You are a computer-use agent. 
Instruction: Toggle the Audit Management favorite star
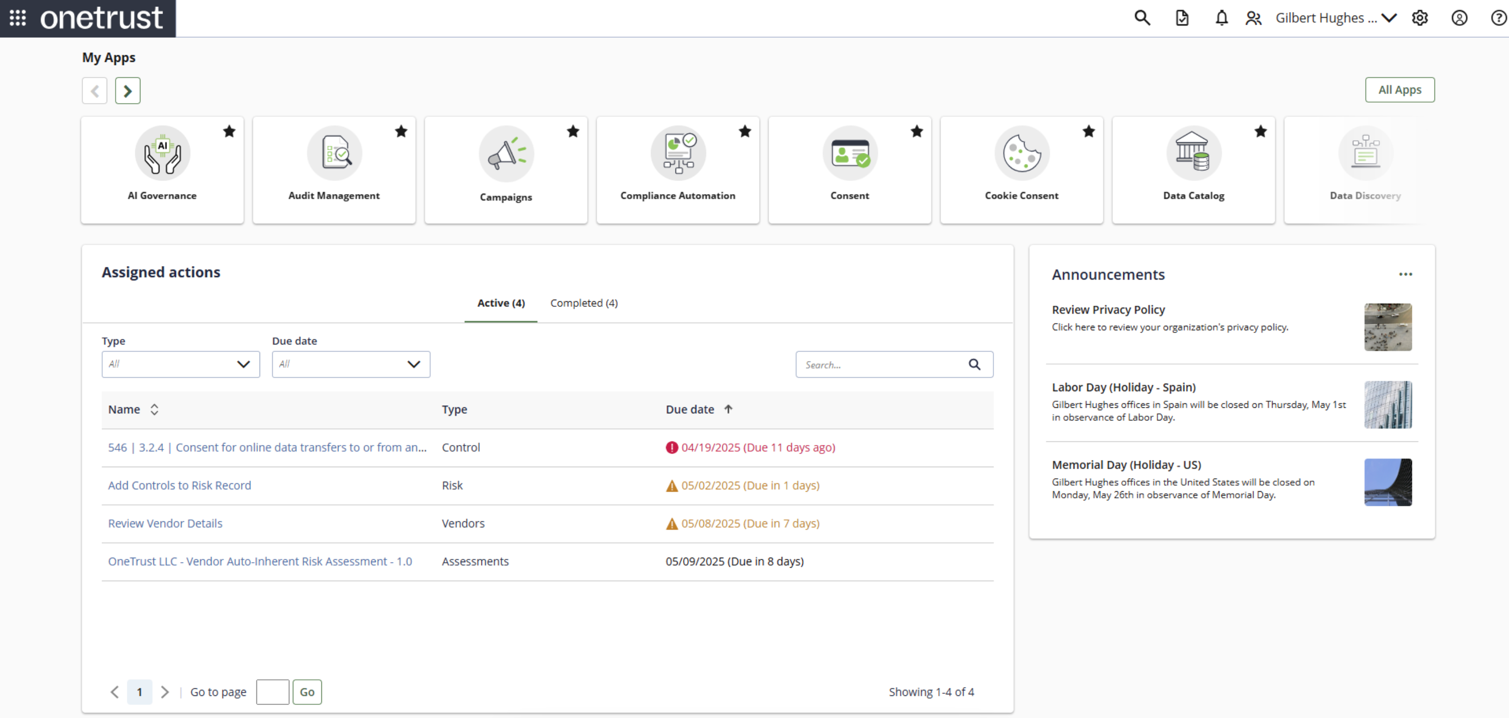pos(401,131)
